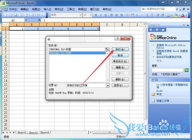
Task: Toggle Underline formatting
Action: 106,15
